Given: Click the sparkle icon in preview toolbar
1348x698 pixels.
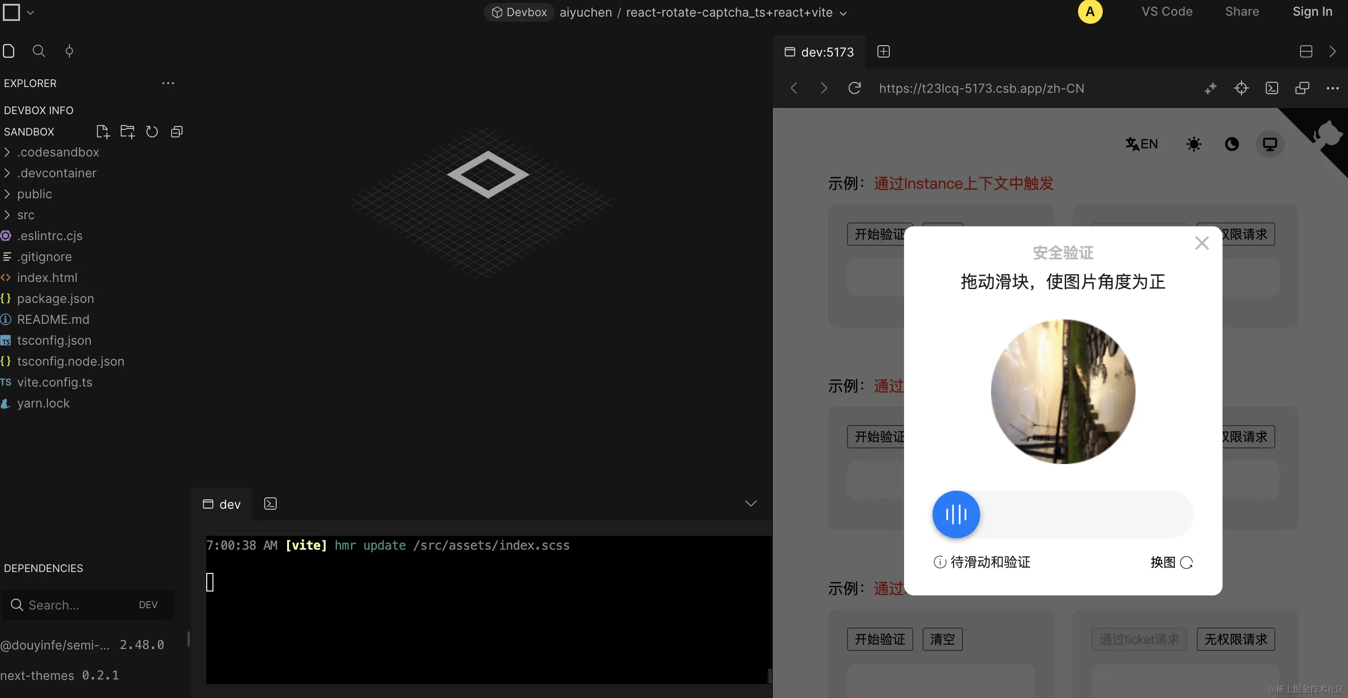Looking at the screenshot, I should tap(1210, 88).
